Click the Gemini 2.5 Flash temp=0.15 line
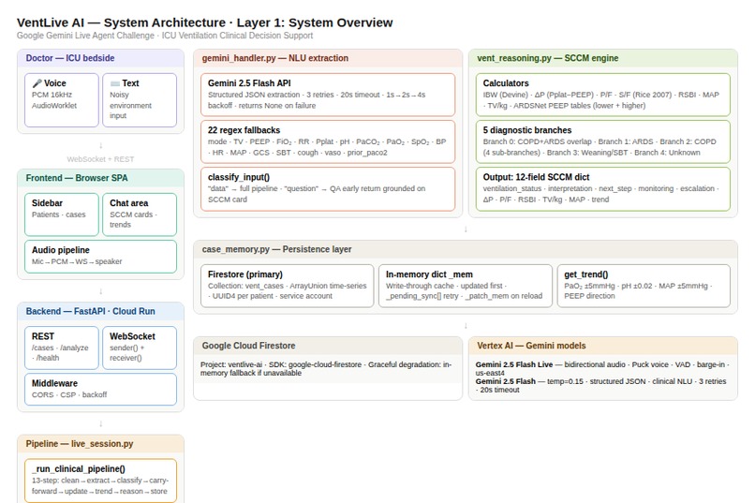The image size is (755, 503). [601, 386]
